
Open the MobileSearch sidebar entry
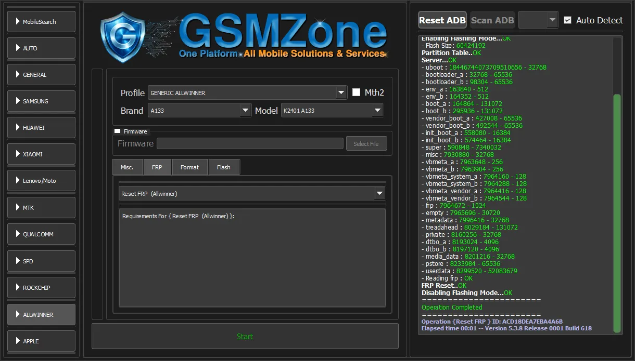click(41, 22)
